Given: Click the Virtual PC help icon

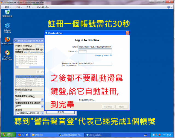Looking at the screenshot, I should 168,7.
